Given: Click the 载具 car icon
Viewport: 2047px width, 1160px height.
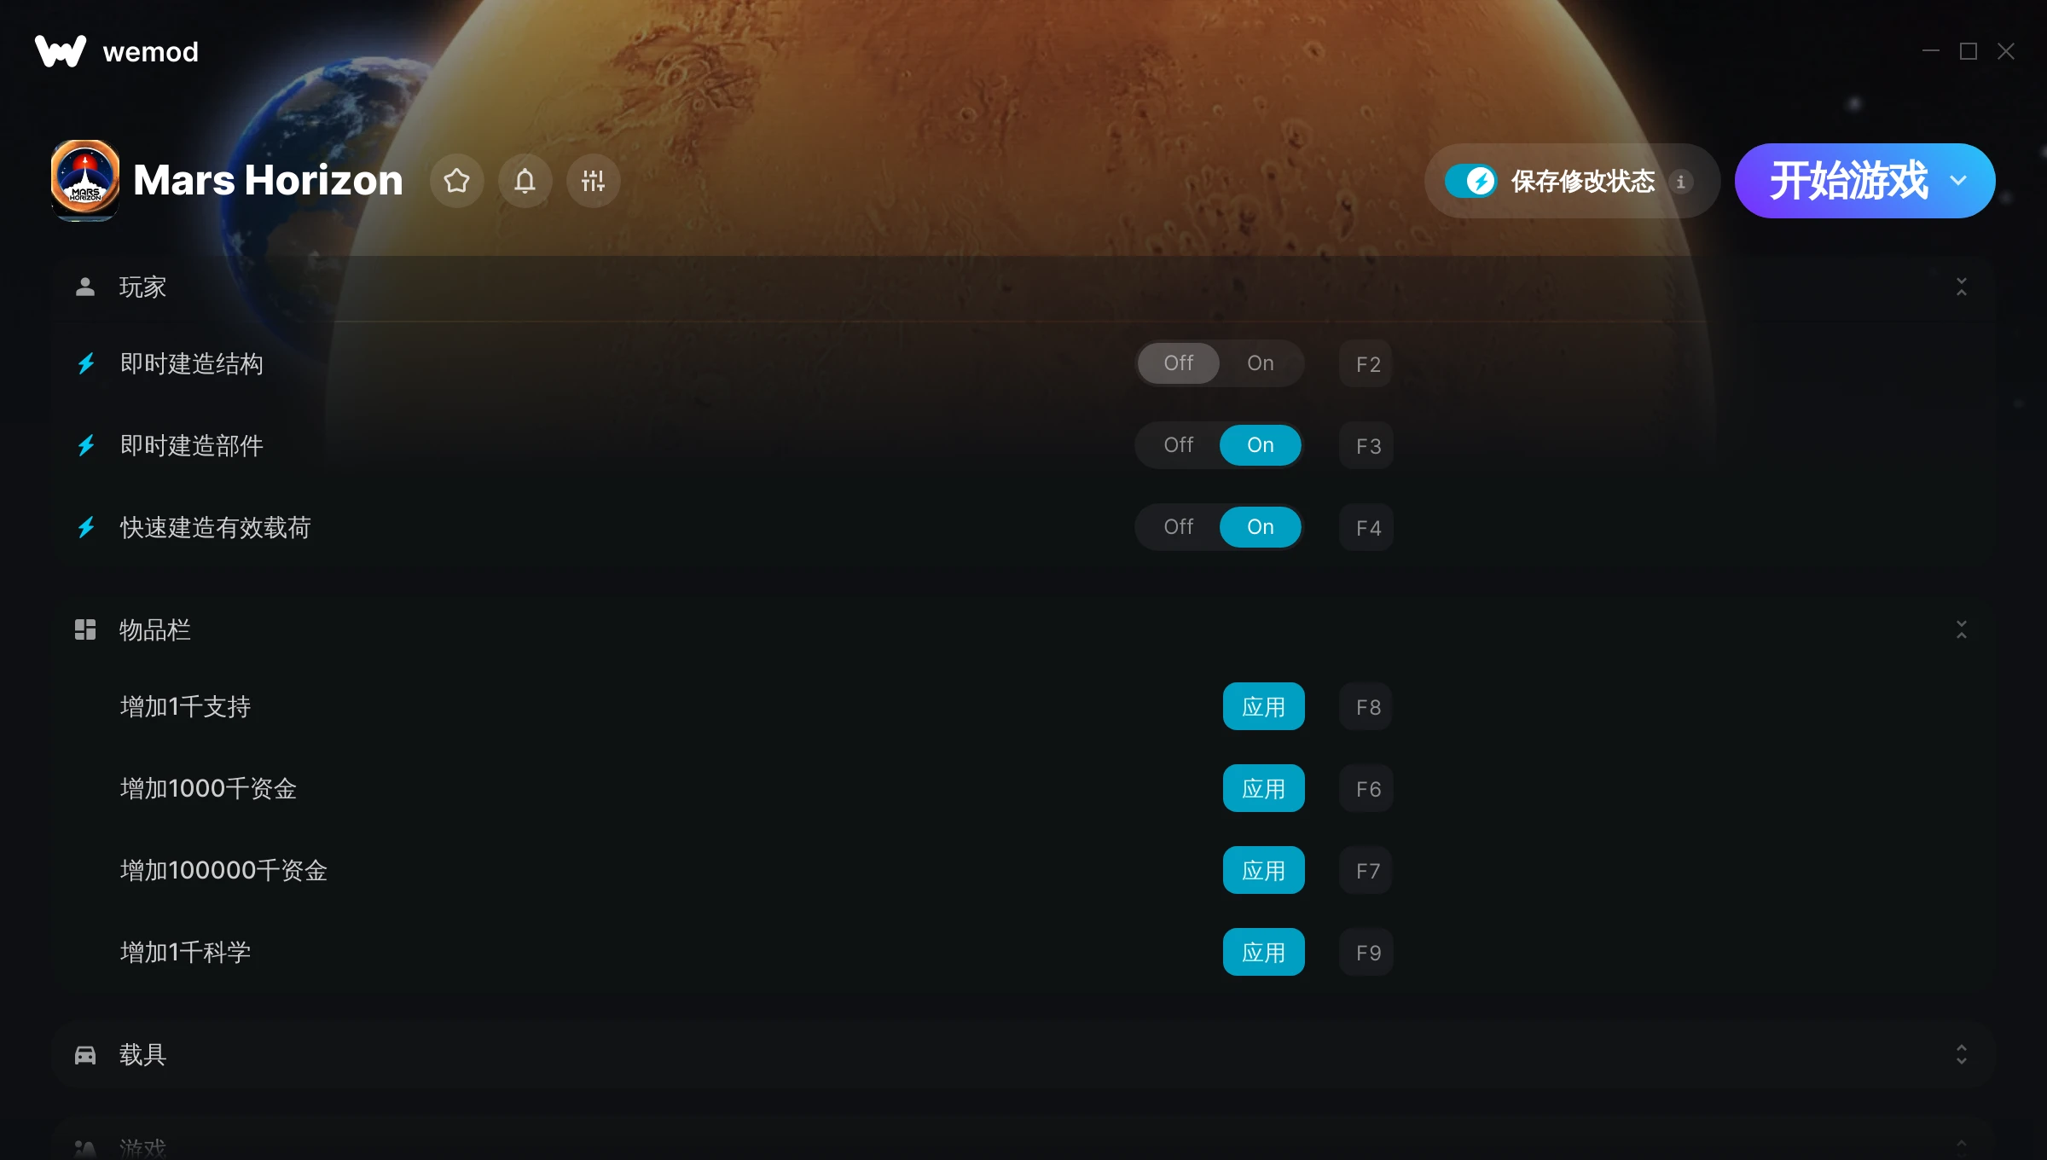Looking at the screenshot, I should pyautogui.click(x=85, y=1055).
